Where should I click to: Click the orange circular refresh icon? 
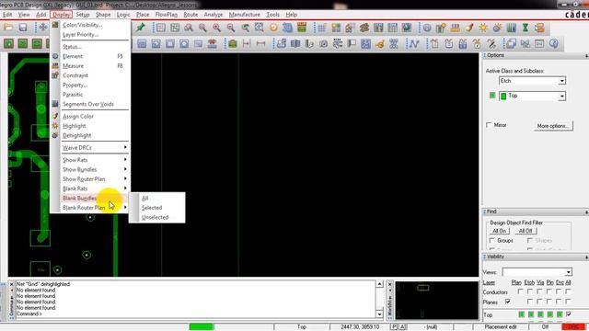point(273,28)
